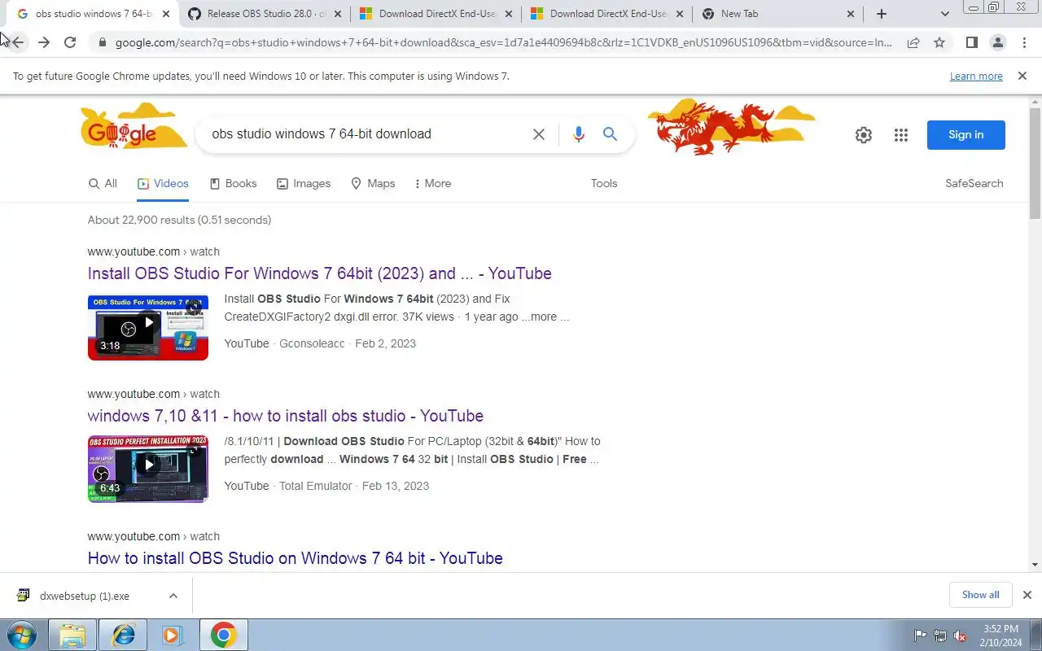
Task: Switch to the New Tab tab
Action: click(777, 14)
